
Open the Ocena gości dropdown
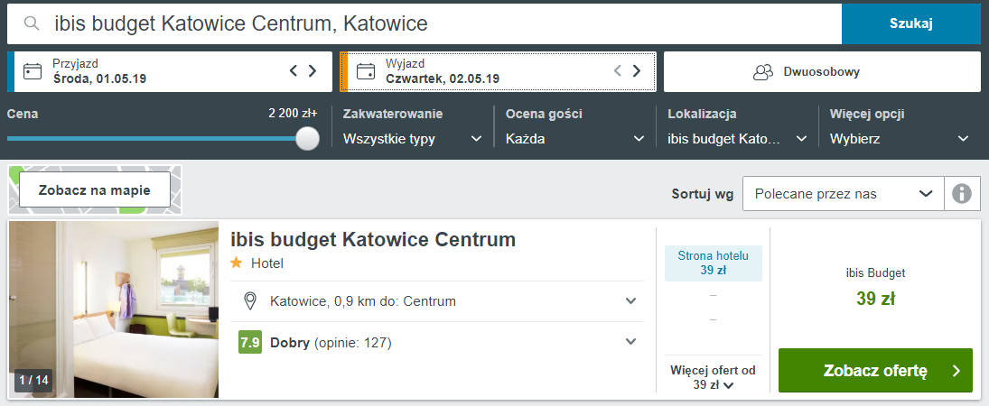click(575, 139)
